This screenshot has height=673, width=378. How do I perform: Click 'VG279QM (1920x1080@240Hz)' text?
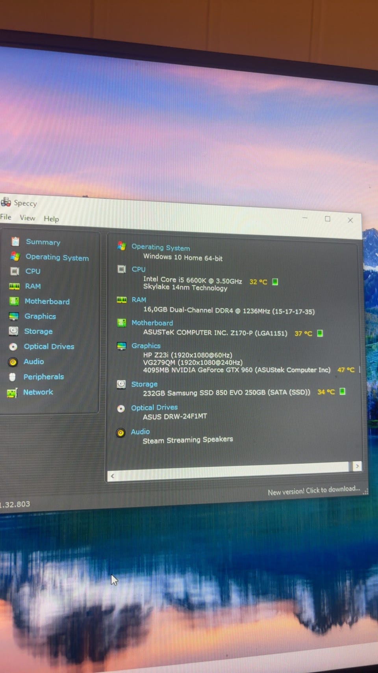click(193, 362)
